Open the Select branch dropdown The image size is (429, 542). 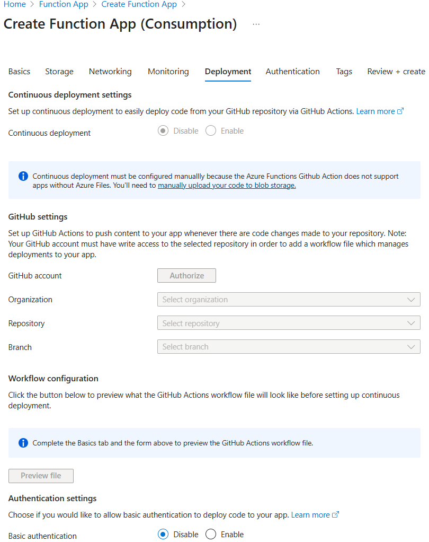pyautogui.click(x=289, y=347)
